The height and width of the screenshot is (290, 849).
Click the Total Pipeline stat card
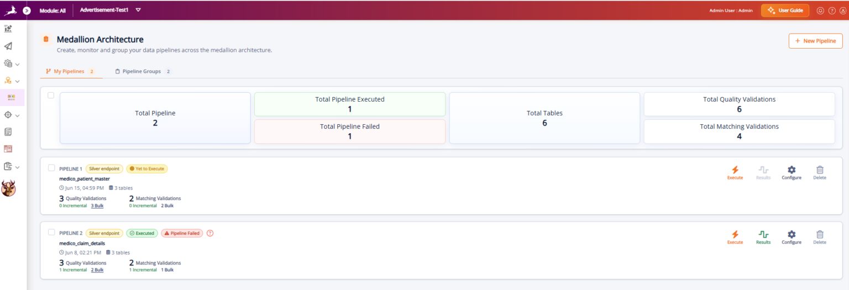pyautogui.click(x=155, y=118)
